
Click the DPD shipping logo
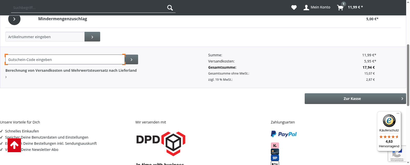161,143
